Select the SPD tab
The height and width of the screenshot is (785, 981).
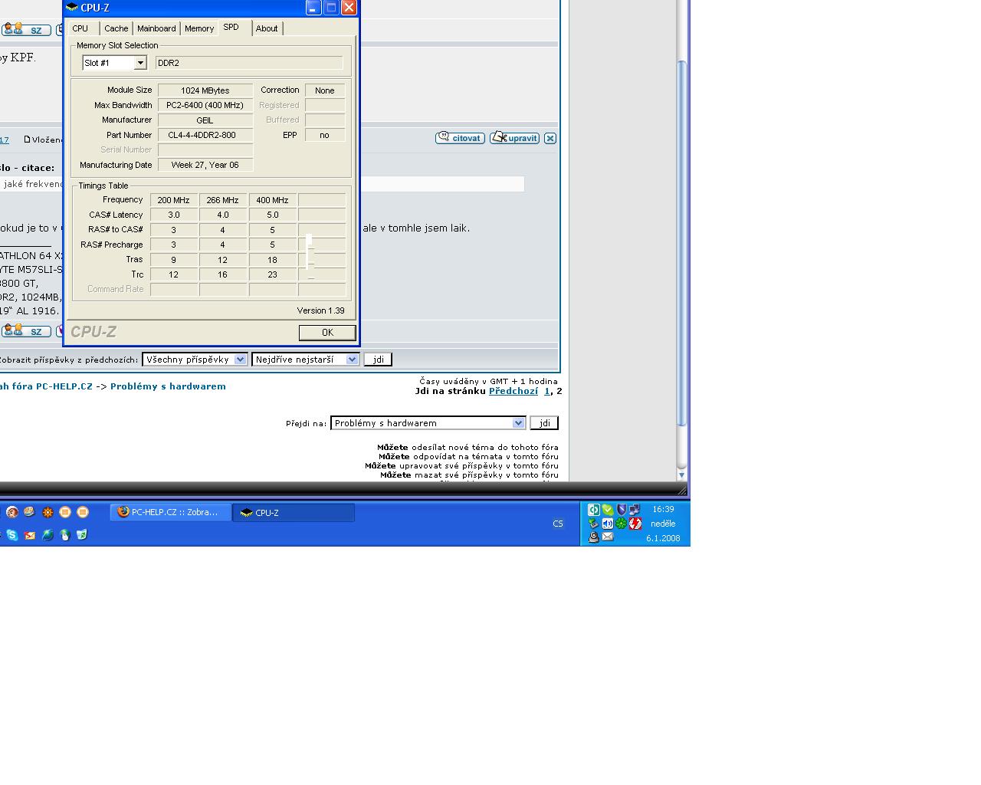point(231,28)
